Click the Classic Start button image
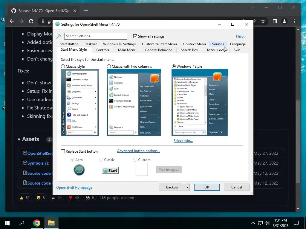 [110, 170]
